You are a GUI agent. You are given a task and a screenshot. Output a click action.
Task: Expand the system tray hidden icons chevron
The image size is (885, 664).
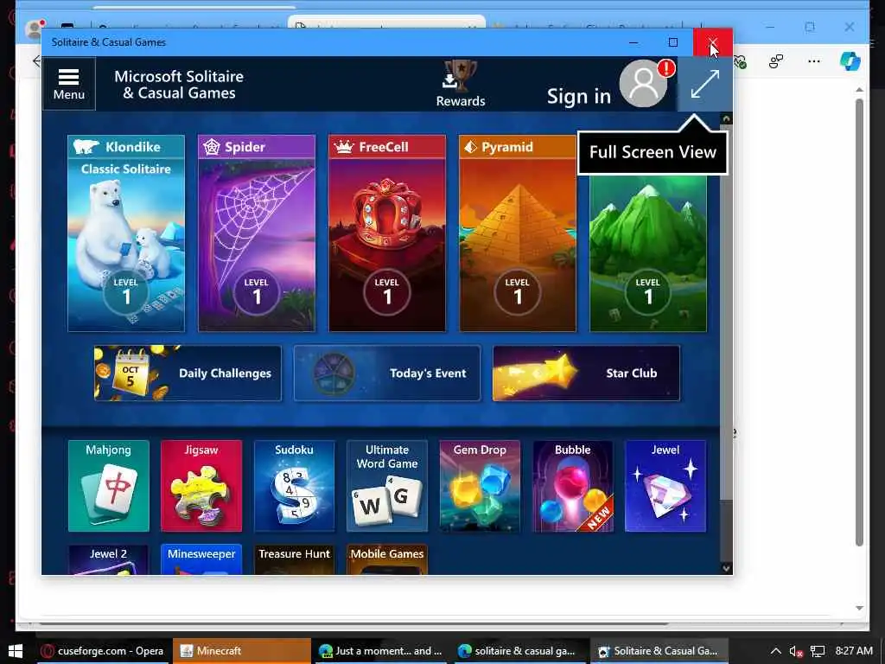[x=776, y=651]
